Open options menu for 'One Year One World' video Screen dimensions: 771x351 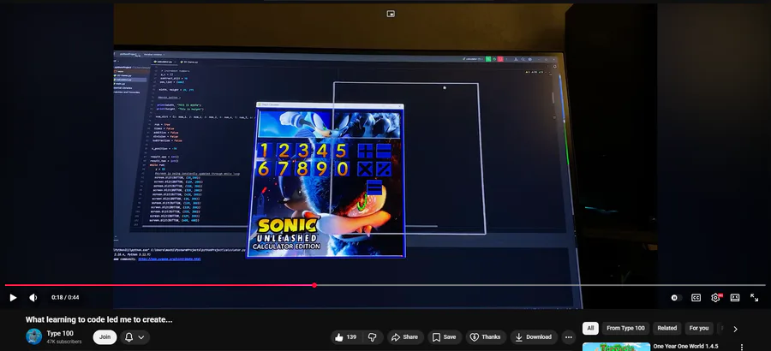tap(742, 347)
